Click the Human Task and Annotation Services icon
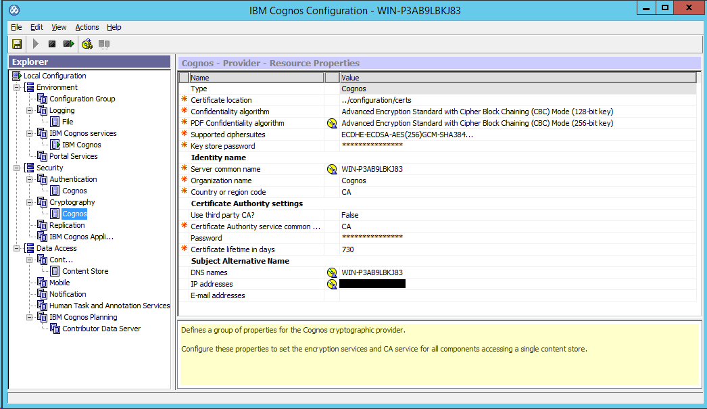This screenshot has width=707, height=409. coord(43,306)
